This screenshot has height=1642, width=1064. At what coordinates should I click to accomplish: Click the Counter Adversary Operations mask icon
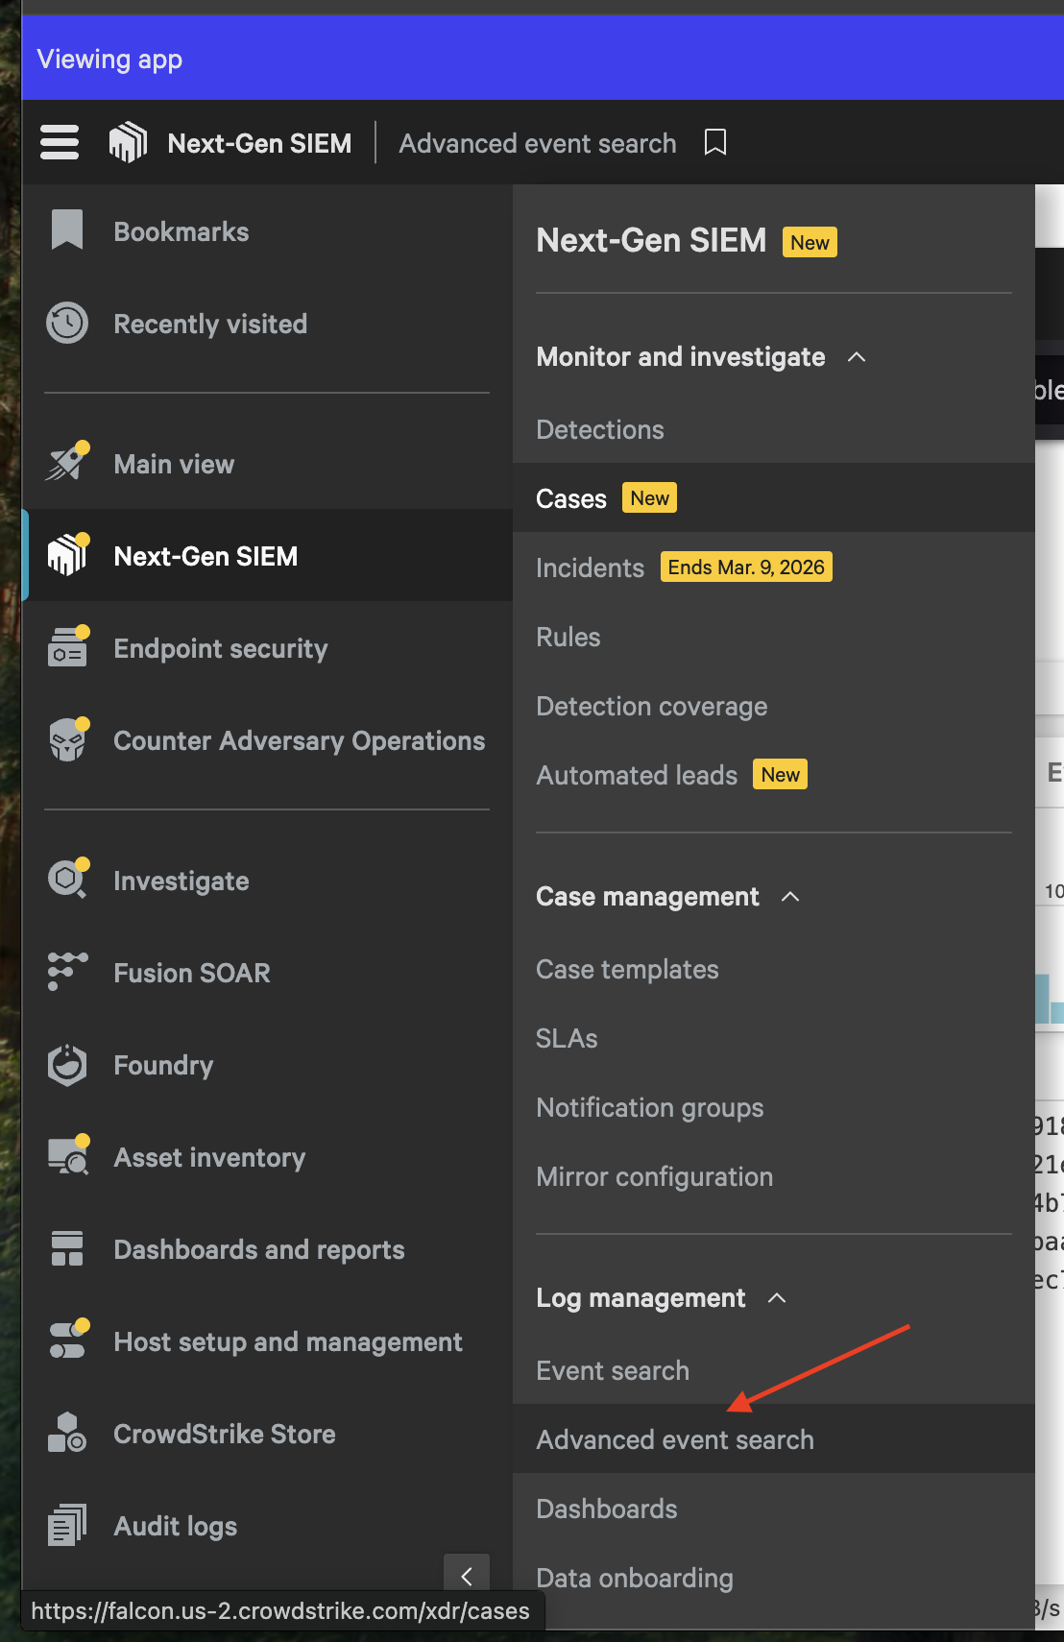click(67, 739)
